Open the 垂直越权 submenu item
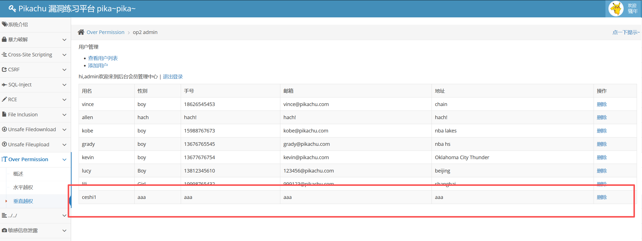This screenshot has width=642, height=241. (23, 201)
